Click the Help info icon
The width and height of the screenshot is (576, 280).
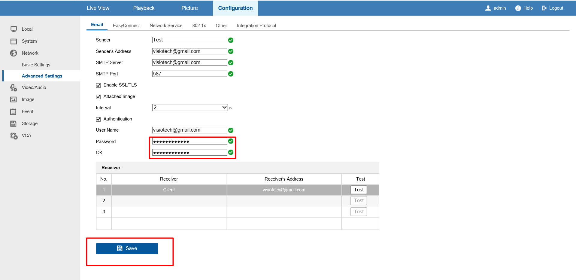518,8
